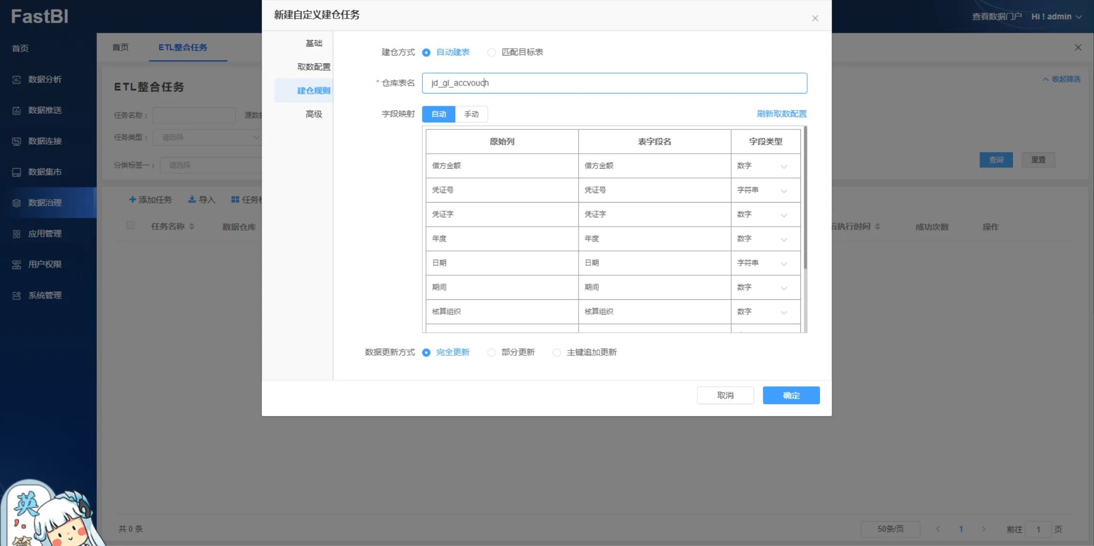Switch to the ETL整合任务 tab

(183, 47)
